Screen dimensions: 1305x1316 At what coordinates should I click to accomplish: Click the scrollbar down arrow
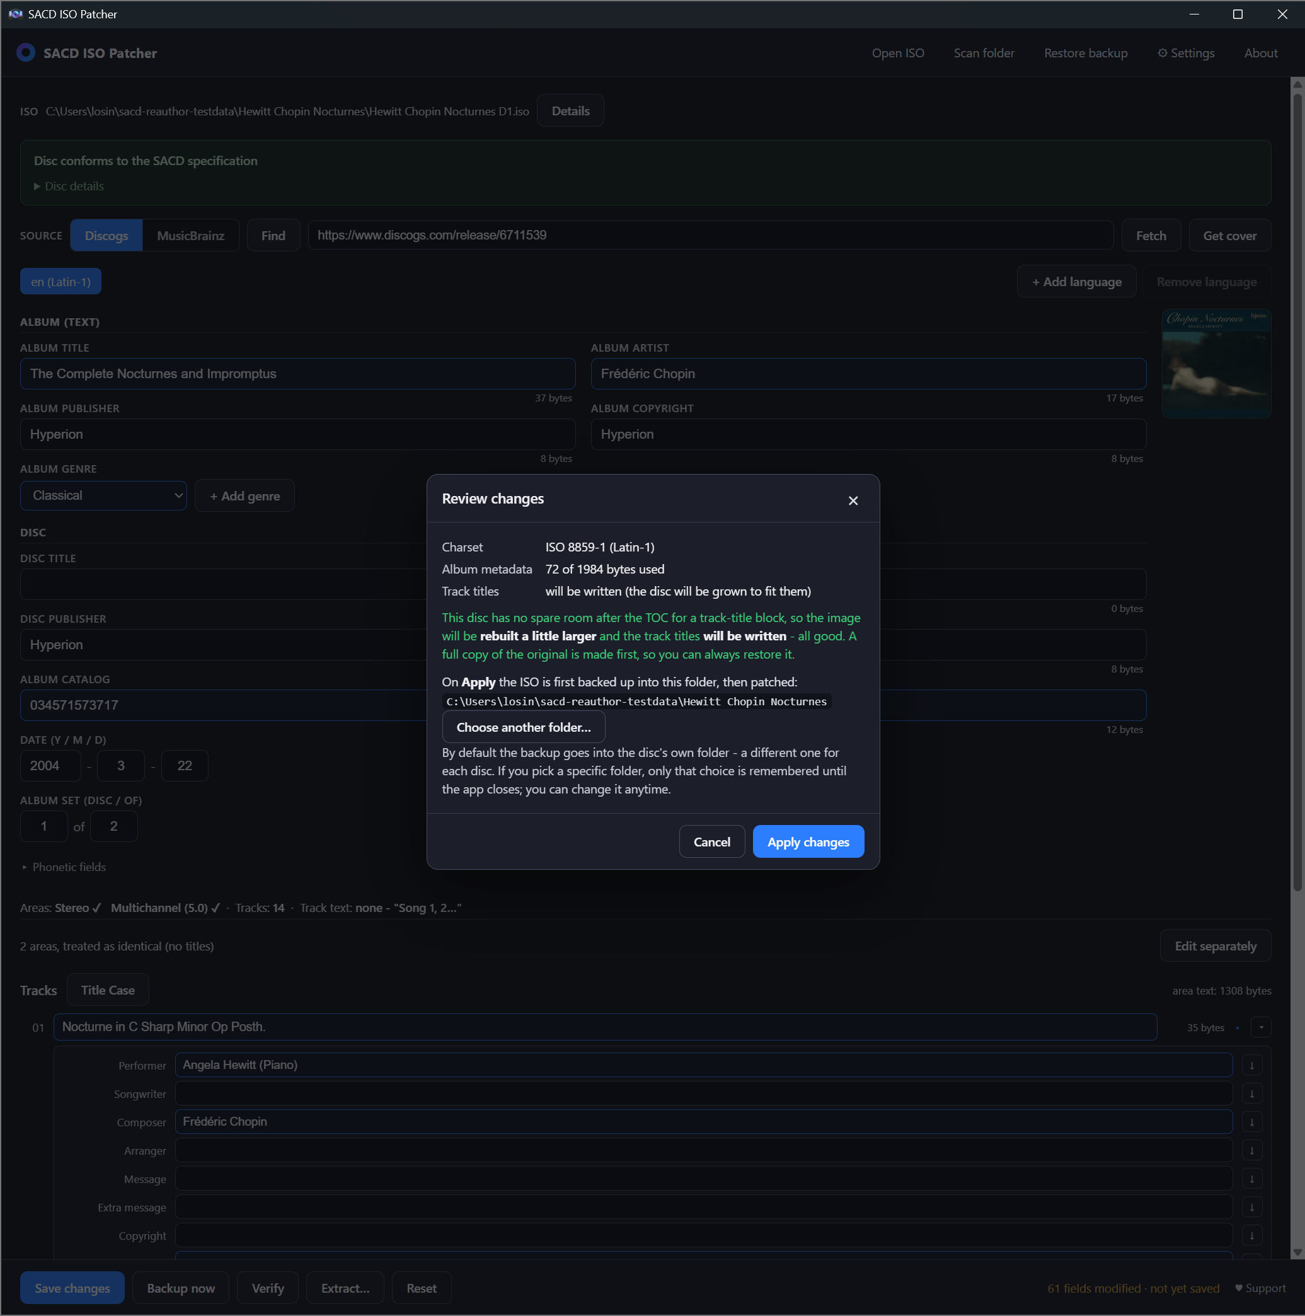(1297, 1252)
